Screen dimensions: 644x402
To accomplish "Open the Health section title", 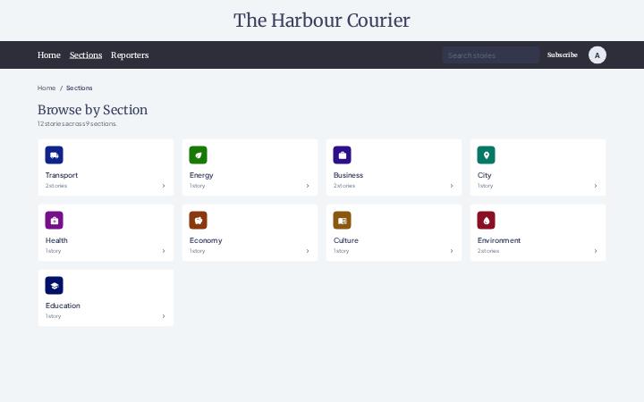I will point(56,240).
